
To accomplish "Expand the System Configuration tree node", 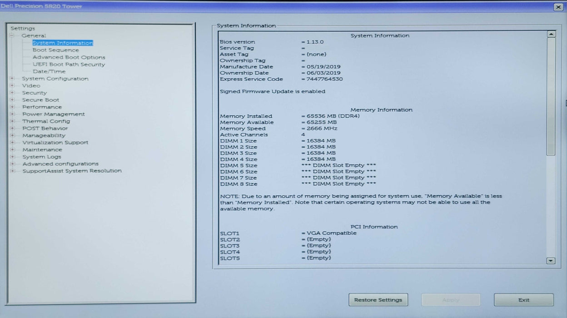I will pos(12,79).
